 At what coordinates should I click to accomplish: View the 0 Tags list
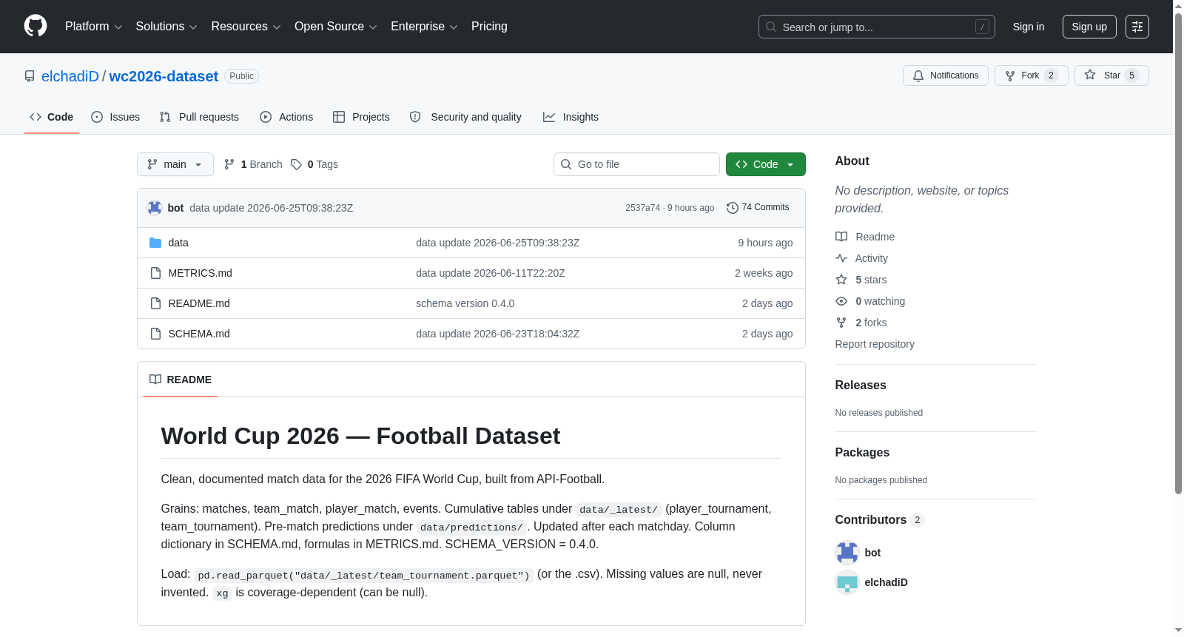coord(314,164)
